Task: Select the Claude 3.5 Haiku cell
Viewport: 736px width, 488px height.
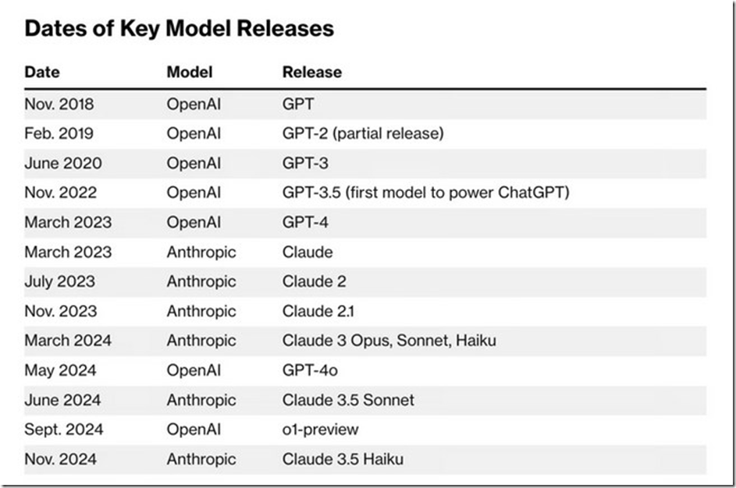Action: (x=343, y=459)
